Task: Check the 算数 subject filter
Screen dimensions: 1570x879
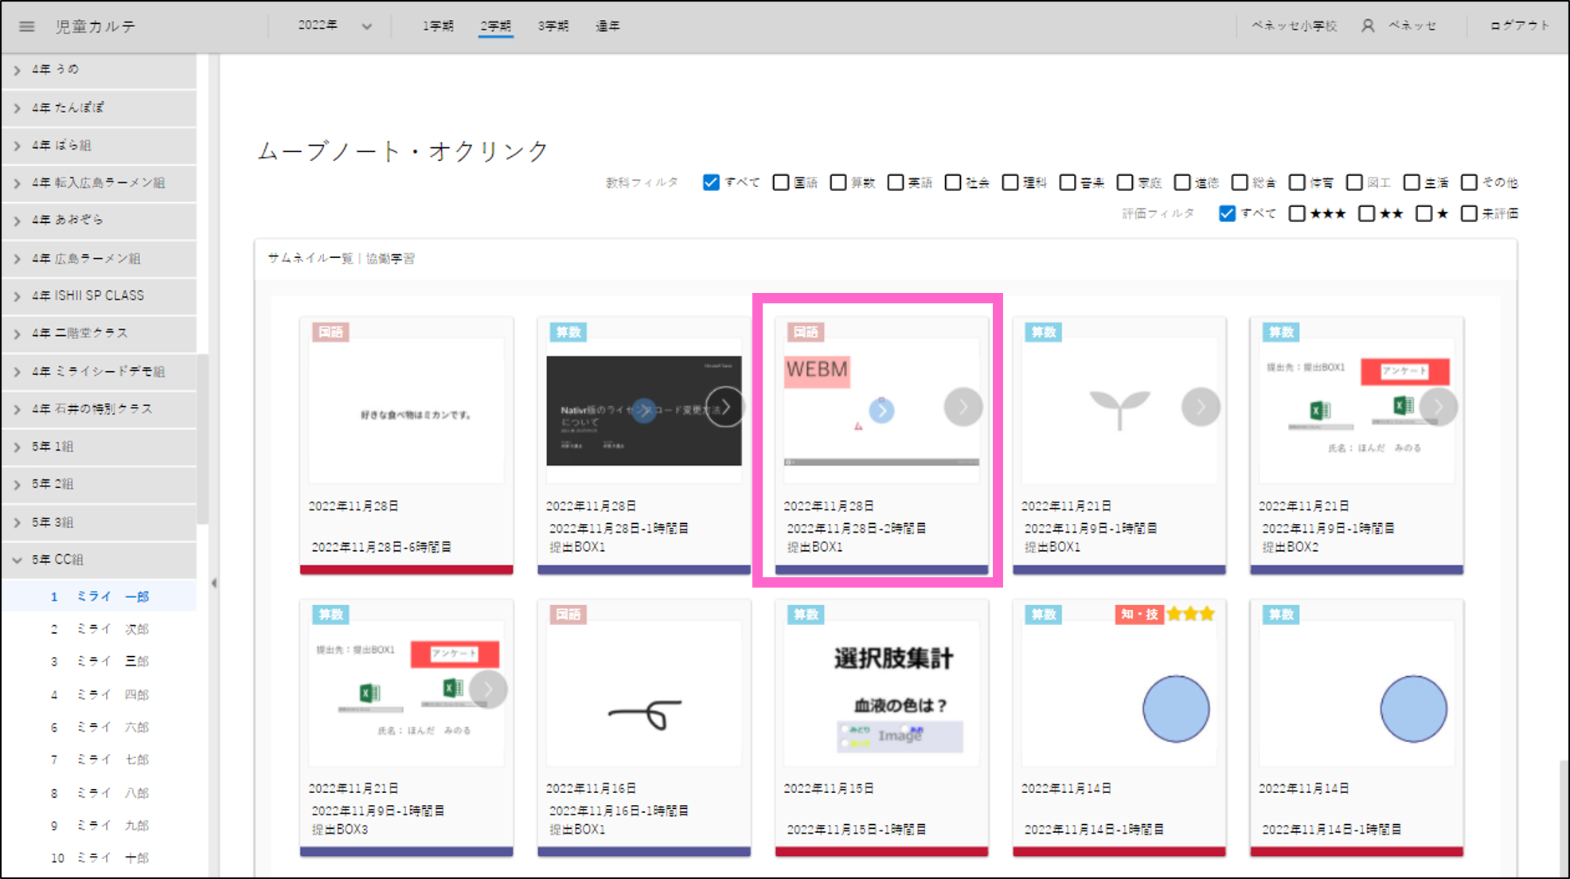Action: pyautogui.click(x=838, y=182)
